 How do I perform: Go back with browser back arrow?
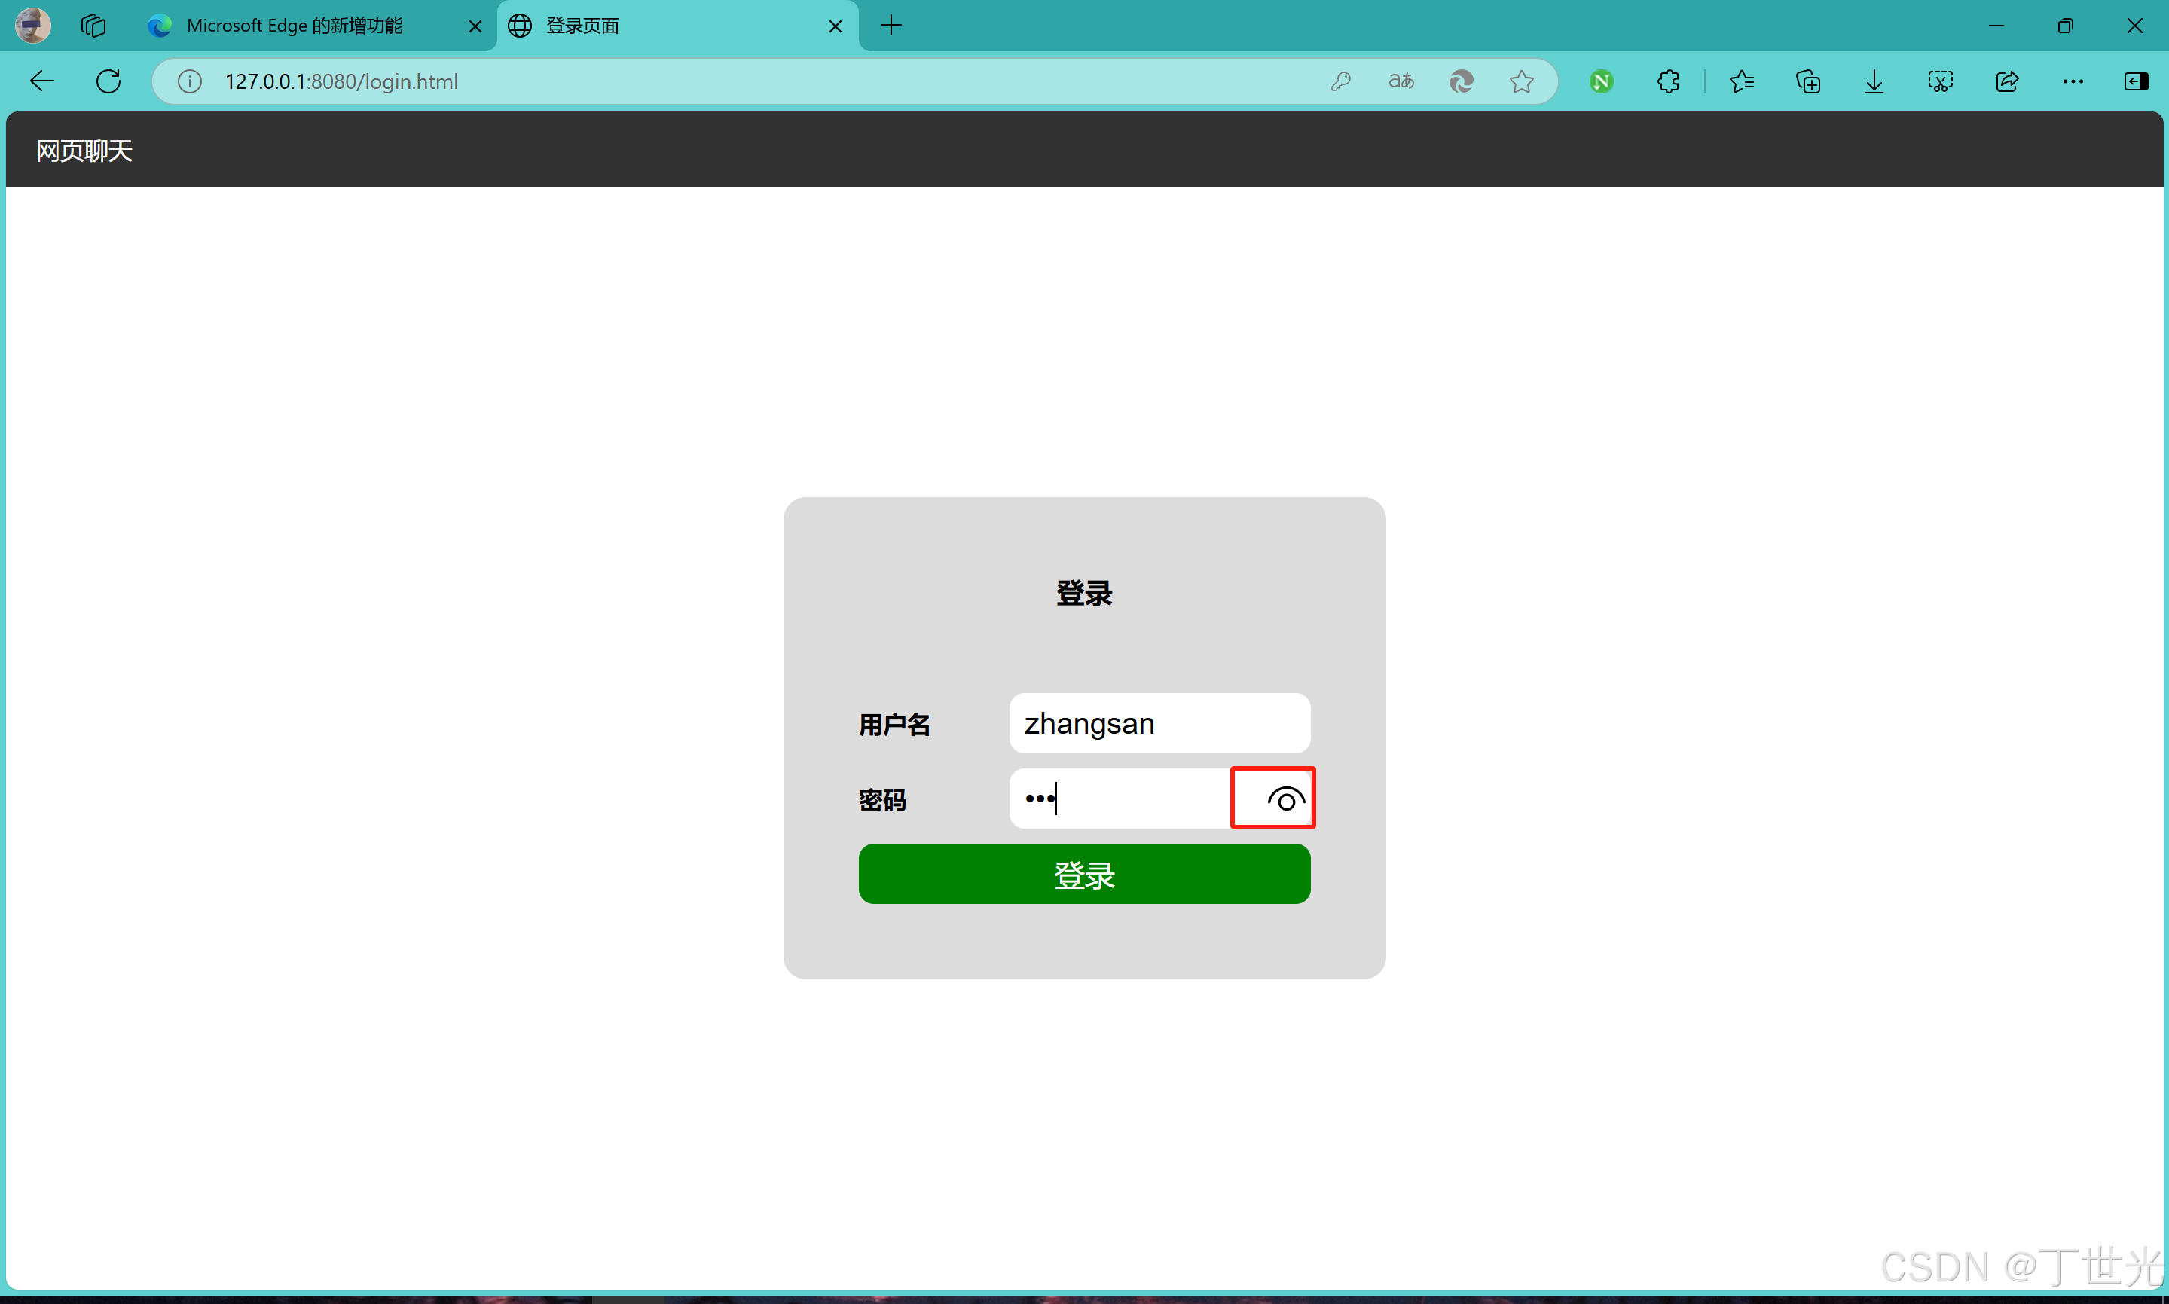click(42, 81)
